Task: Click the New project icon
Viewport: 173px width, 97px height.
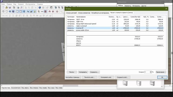Action: click(x=3, y=8)
